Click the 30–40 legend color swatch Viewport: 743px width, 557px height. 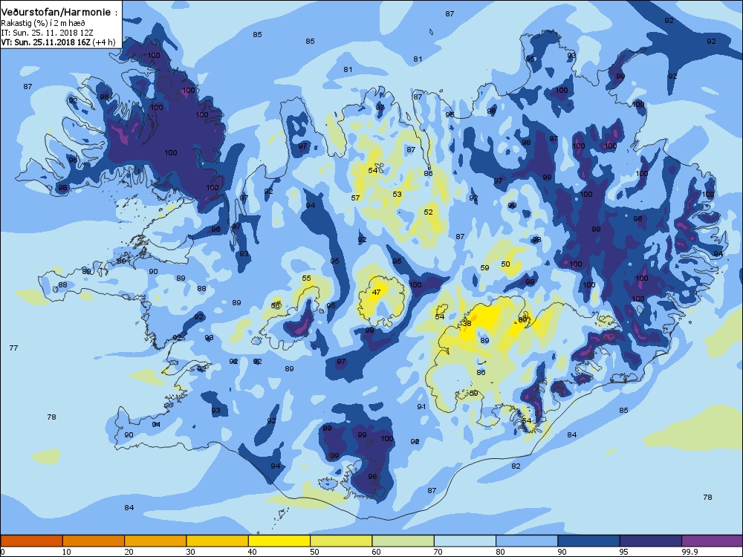217,541
